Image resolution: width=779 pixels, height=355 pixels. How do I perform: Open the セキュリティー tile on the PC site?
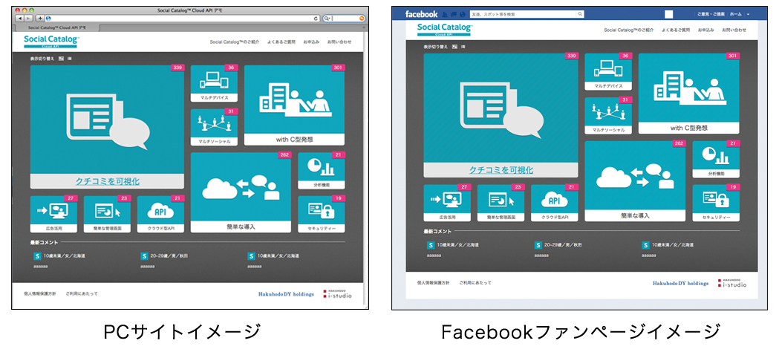[x=321, y=215]
